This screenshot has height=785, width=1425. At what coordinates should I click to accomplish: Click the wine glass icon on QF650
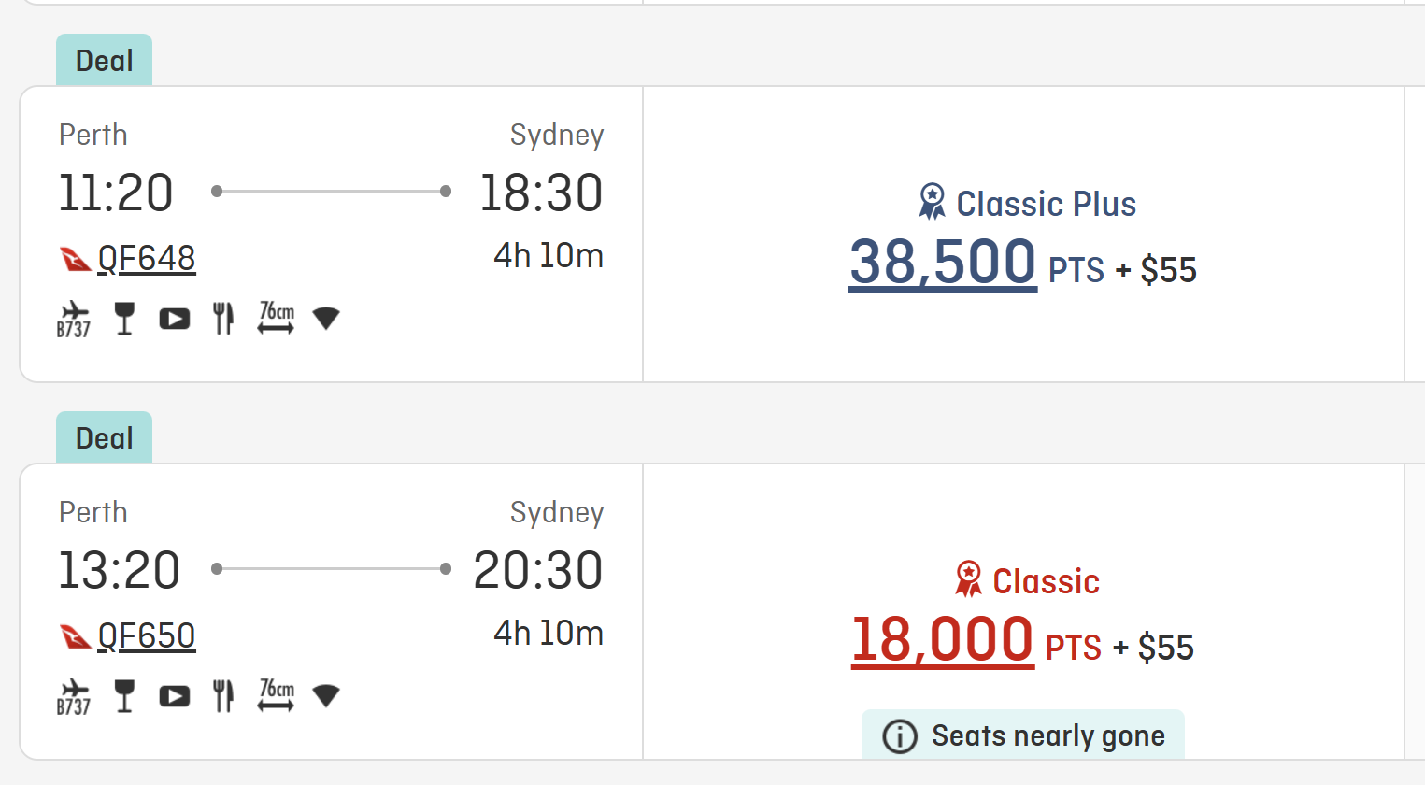124,696
